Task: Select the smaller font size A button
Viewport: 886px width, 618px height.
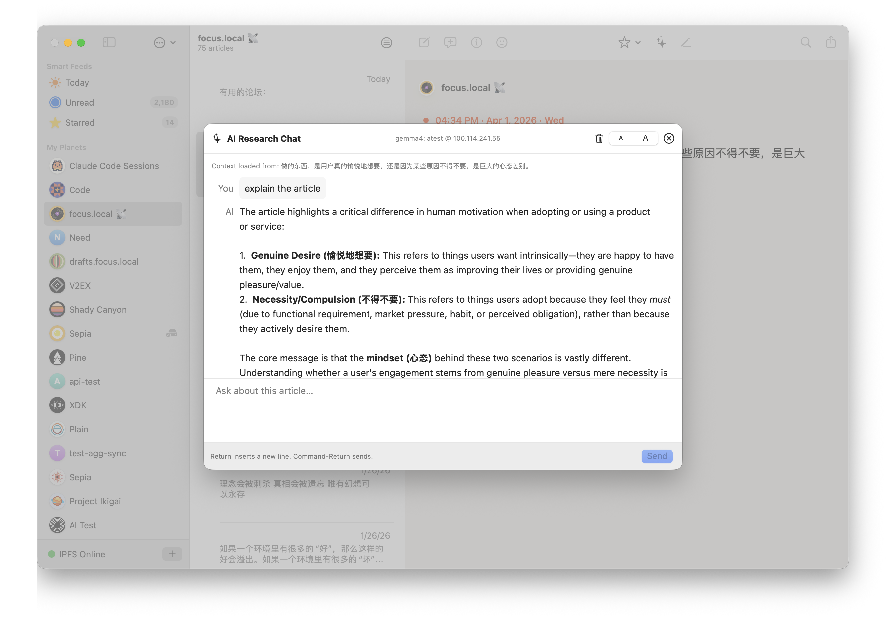Action: click(621, 138)
